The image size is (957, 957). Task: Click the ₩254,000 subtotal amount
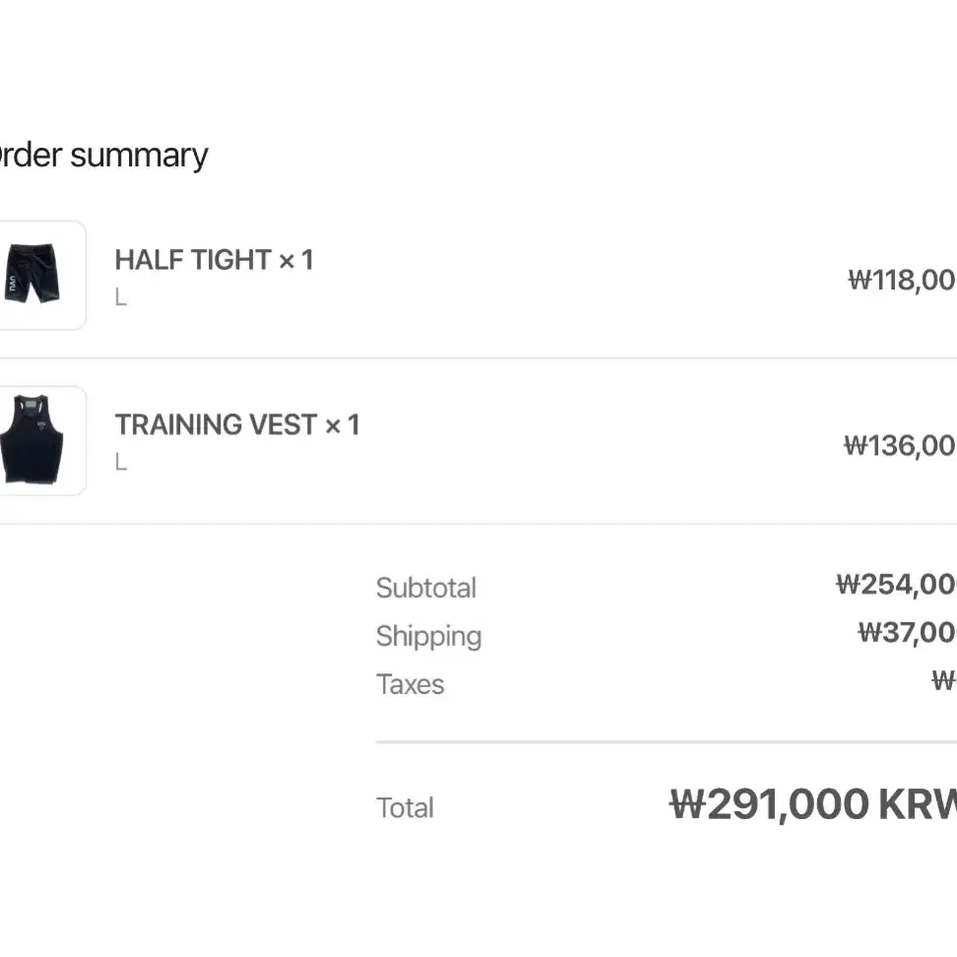tap(896, 584)
